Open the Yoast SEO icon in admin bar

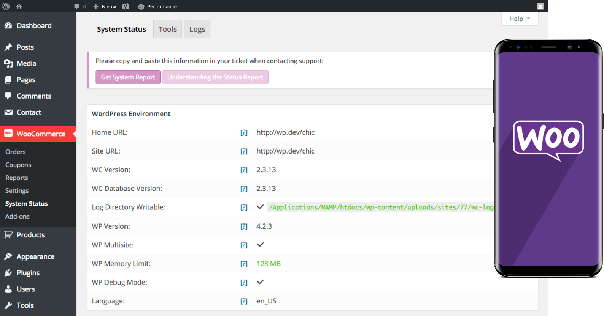tap(126, 6)
